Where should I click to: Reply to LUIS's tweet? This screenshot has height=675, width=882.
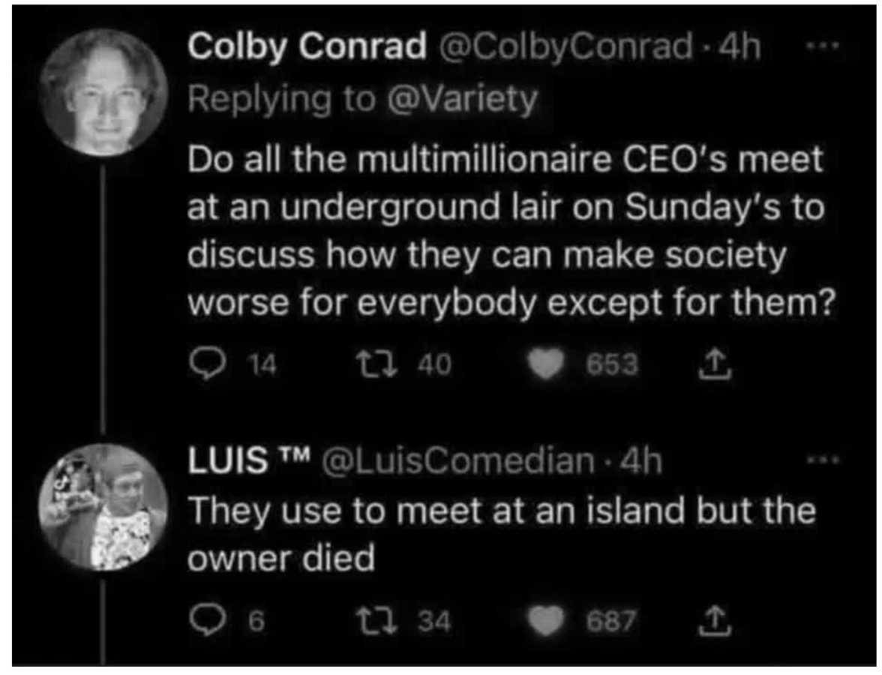(201, 620)
